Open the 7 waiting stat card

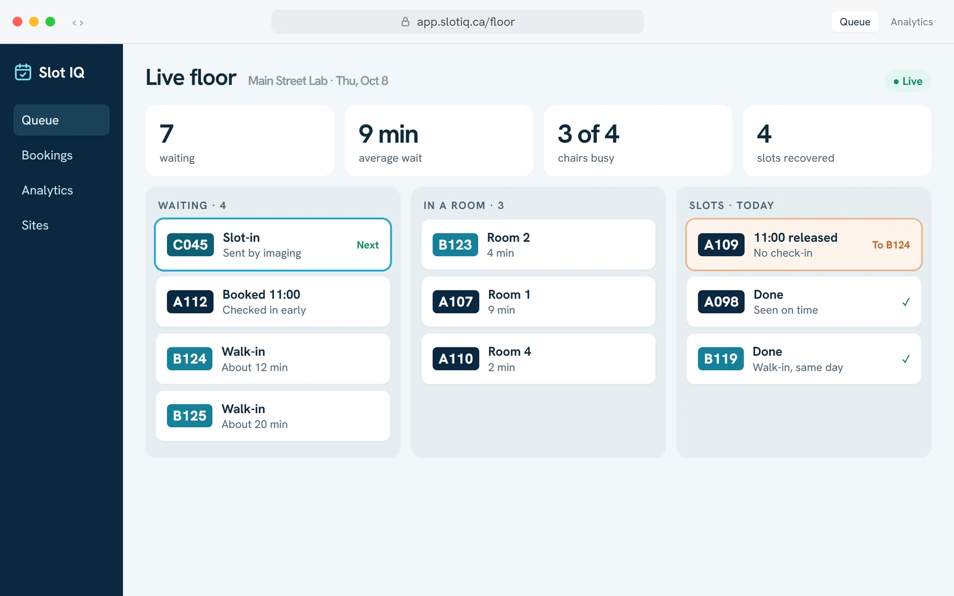point(240,141)
